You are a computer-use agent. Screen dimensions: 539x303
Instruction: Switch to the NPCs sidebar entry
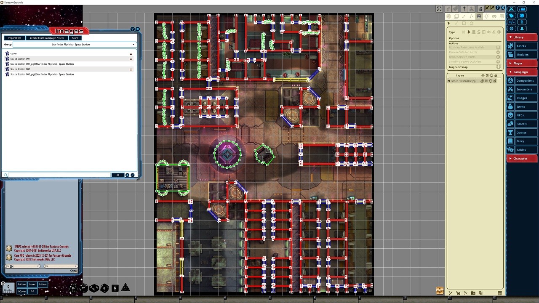(x=522, y=115)
